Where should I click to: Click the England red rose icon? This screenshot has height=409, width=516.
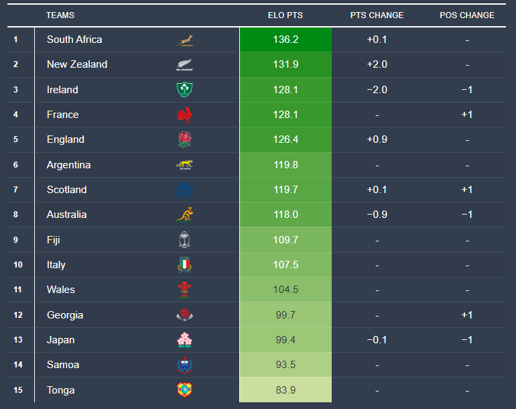184,139
